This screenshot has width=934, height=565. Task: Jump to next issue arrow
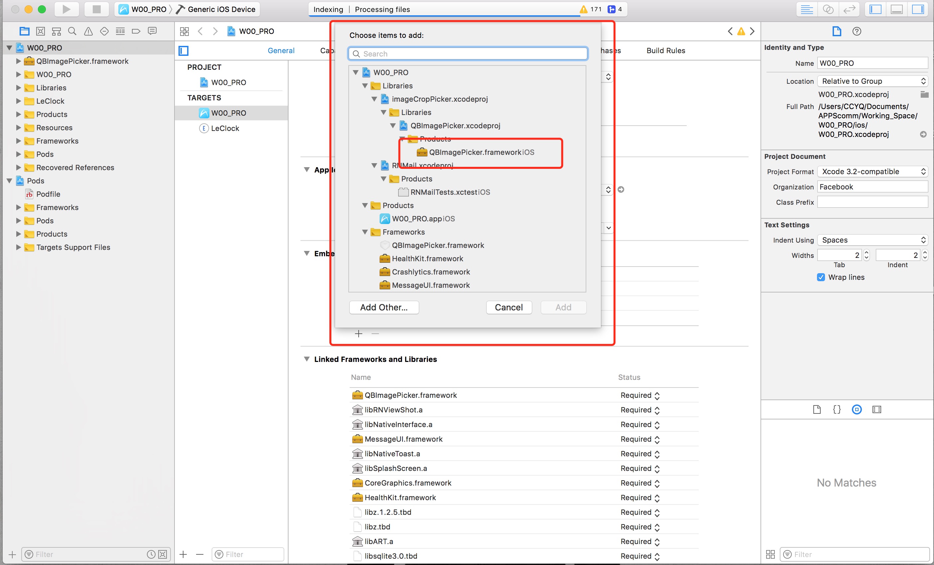pyautogui.click(x=752, y=31)
